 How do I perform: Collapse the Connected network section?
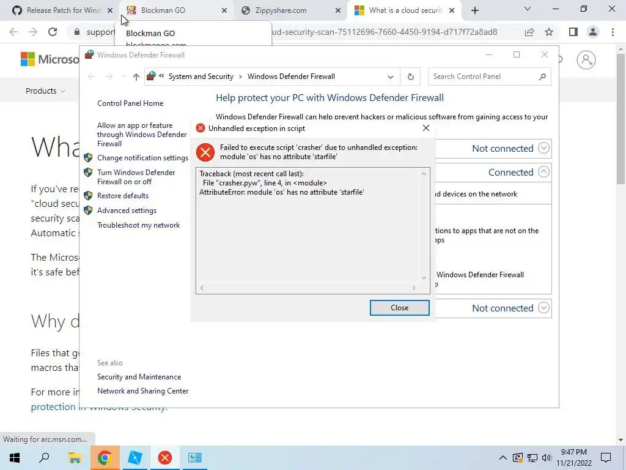click(x=543, y=172)
